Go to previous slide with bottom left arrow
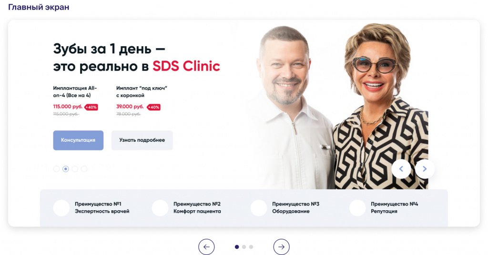Viewport: 488px width, 255px height. click(x=206, y=246)
